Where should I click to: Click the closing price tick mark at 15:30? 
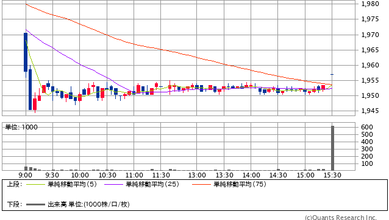332,74
